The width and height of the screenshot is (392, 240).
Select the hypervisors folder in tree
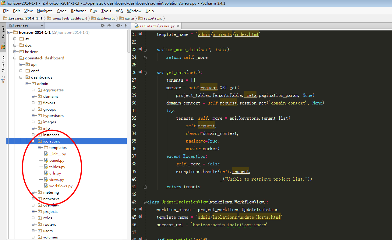53,116
